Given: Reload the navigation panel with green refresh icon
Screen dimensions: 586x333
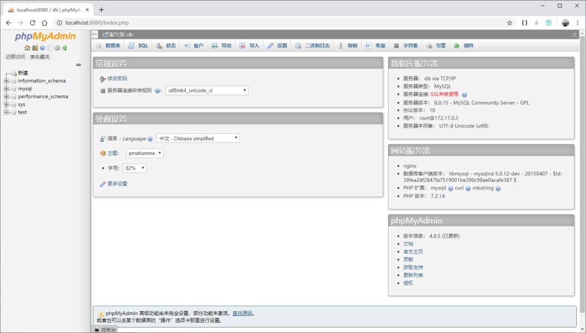Looking at the screenshot, I should [65, 48].
